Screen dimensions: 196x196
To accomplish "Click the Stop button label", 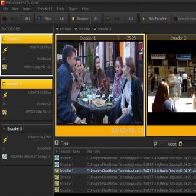I will (x=48, y=19).
